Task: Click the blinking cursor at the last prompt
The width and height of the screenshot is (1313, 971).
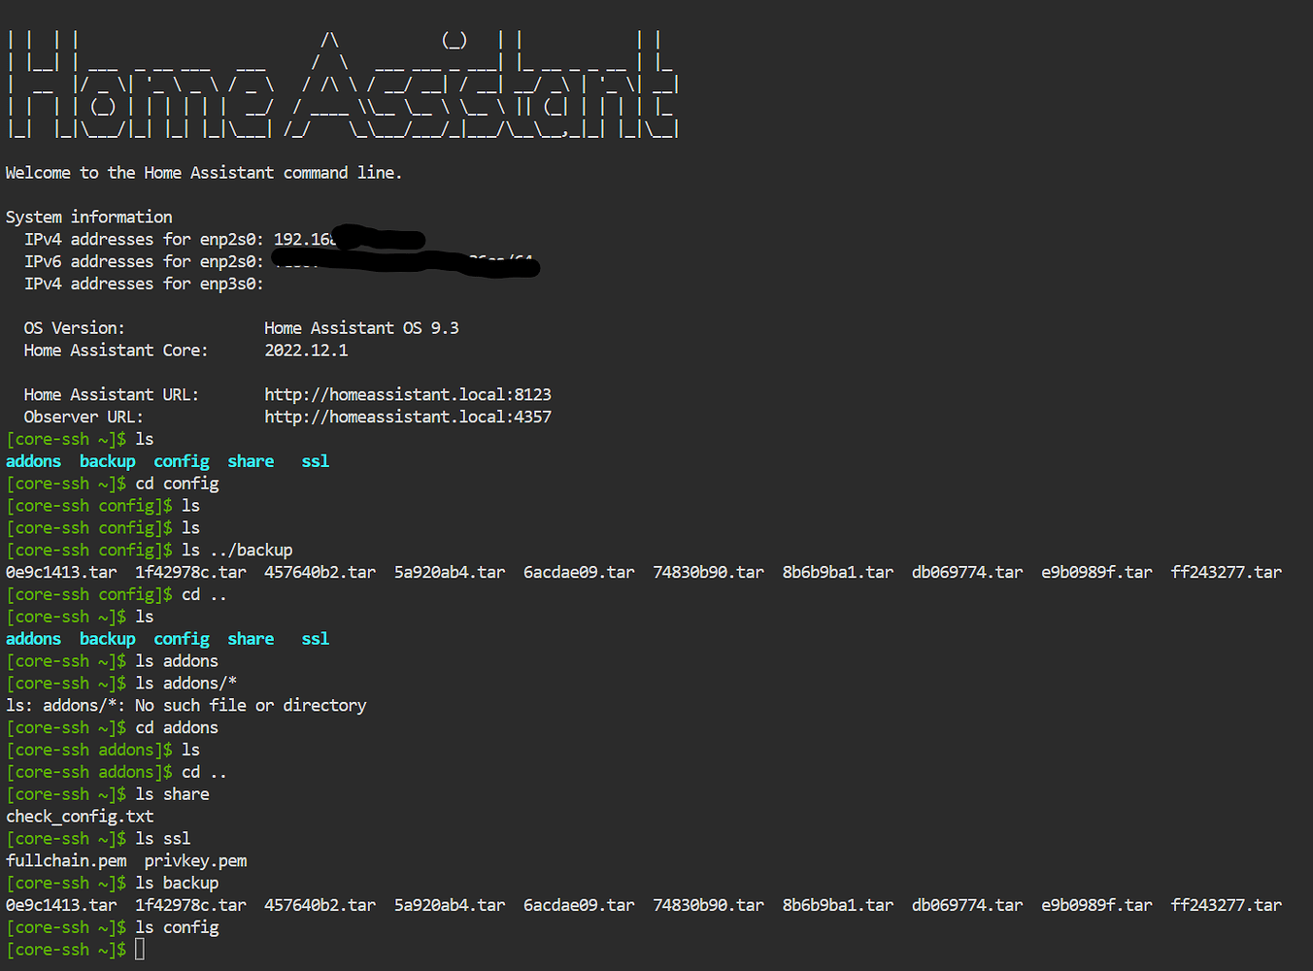Action: tap(140, 950)
